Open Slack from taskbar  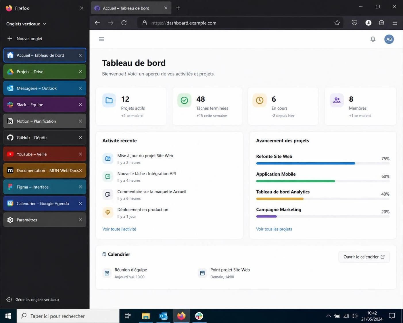199,316
